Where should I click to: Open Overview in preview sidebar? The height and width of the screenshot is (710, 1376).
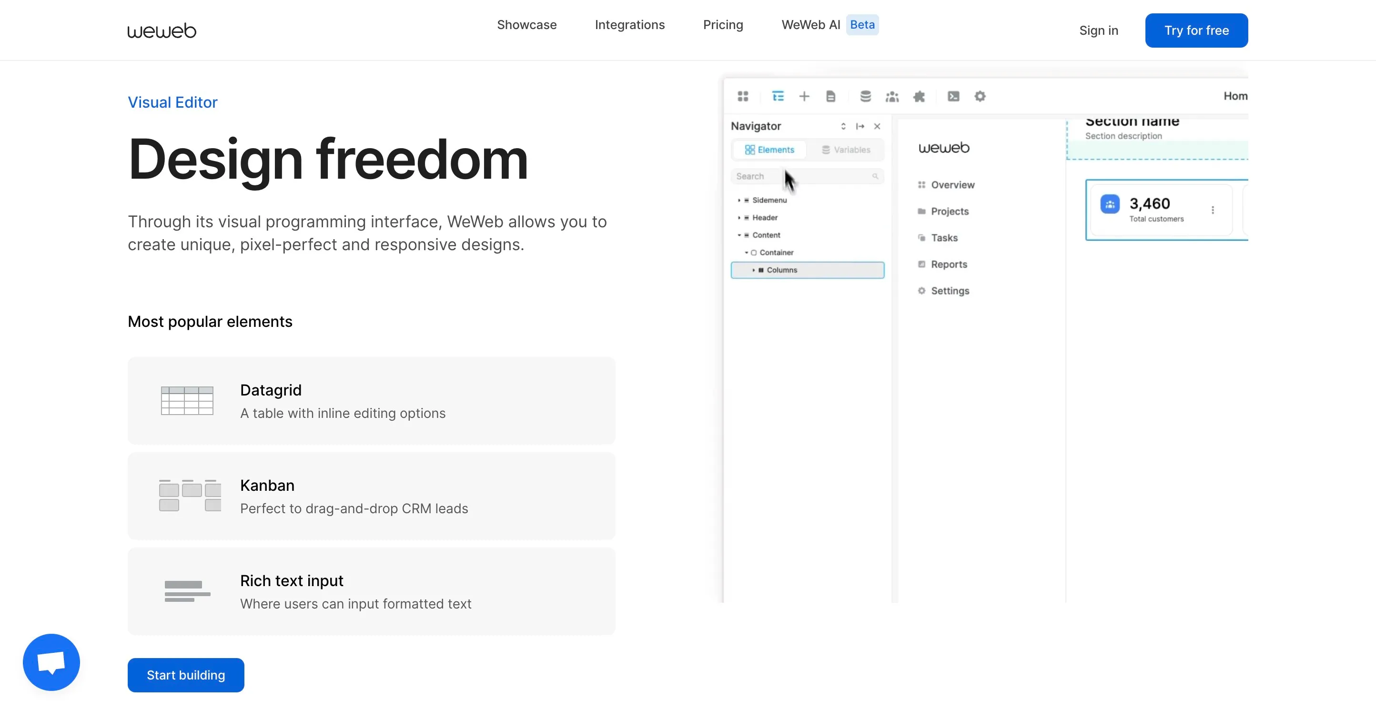pyautogui.click(x=946, y=185)
